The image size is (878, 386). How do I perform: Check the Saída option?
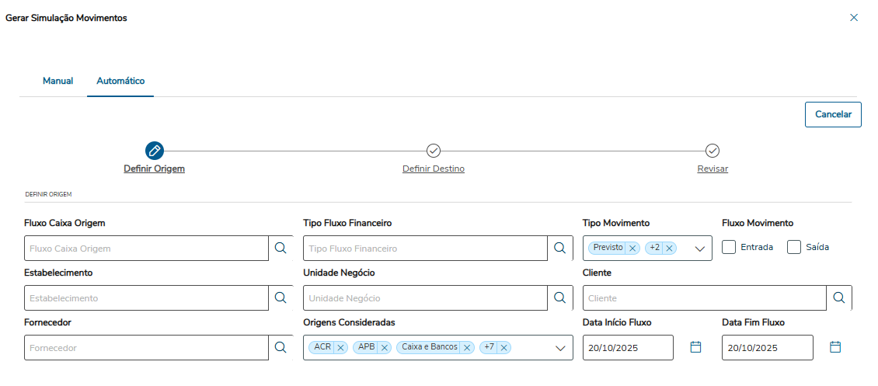coord(794,247)
